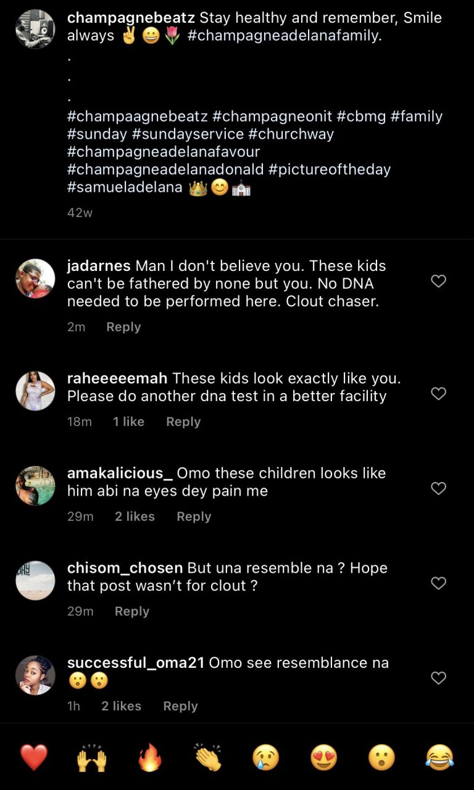The image size is (474, 790).
Task: Like the comment by jadarnes
Action: pyautogui.click(x=438, y=281)
